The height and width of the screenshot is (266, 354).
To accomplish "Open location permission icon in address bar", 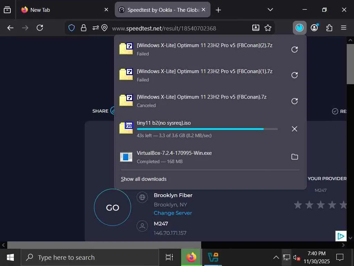I will (104, 28).
